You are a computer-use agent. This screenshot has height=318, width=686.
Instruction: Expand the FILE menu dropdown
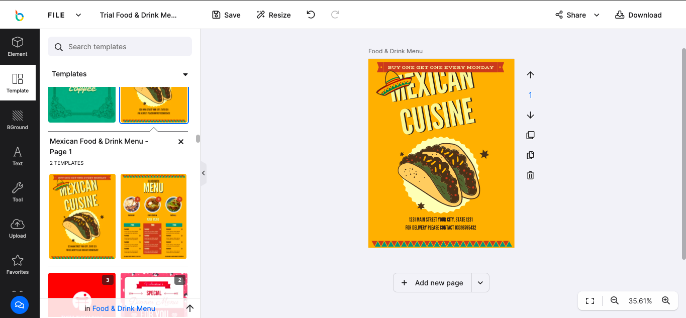click(78, 15)
